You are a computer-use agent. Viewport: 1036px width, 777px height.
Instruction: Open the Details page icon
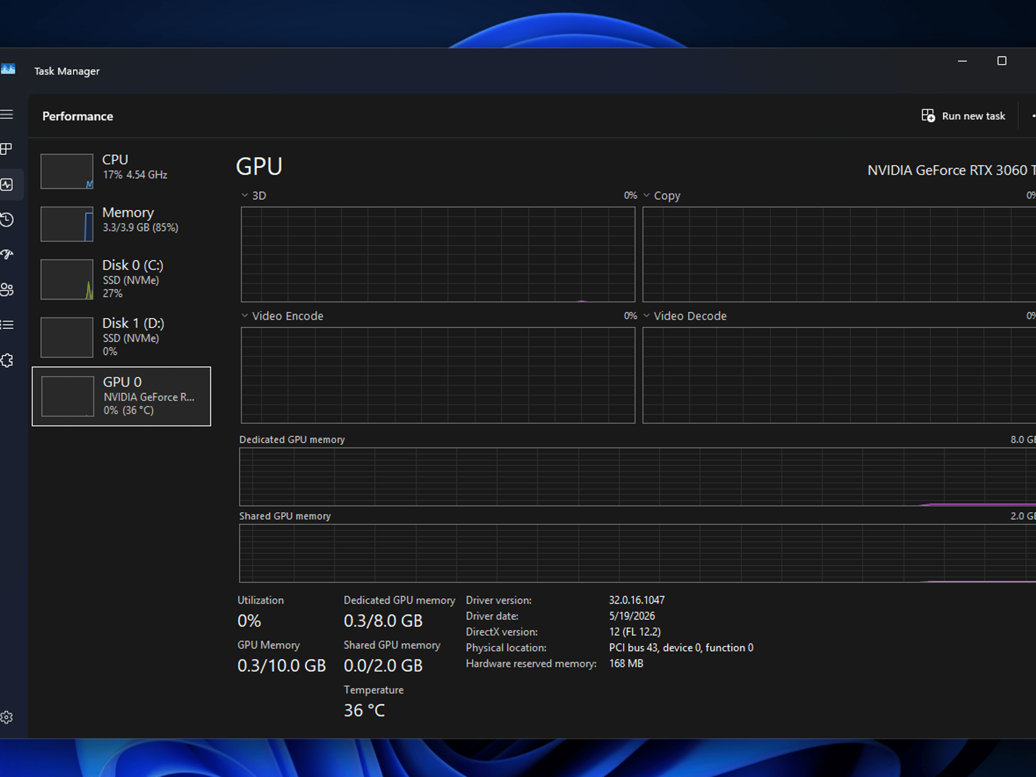coord(7,325)
